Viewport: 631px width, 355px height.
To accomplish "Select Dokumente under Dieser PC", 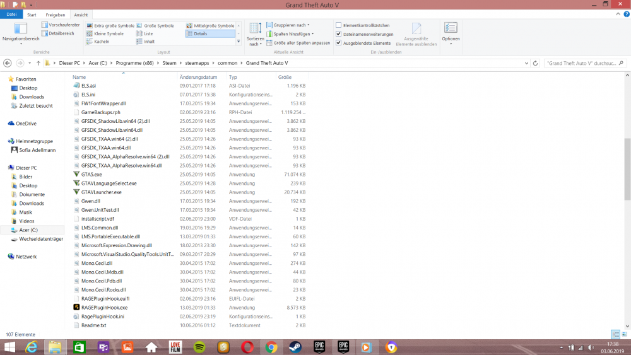I will point(32,195).
